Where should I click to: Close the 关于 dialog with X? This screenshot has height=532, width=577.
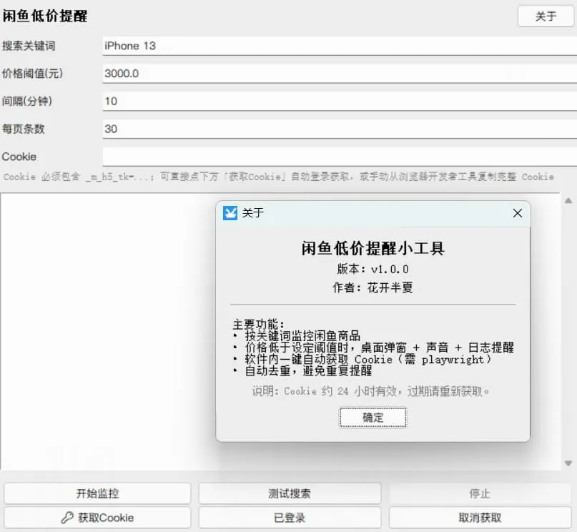[x=518, y=213]
